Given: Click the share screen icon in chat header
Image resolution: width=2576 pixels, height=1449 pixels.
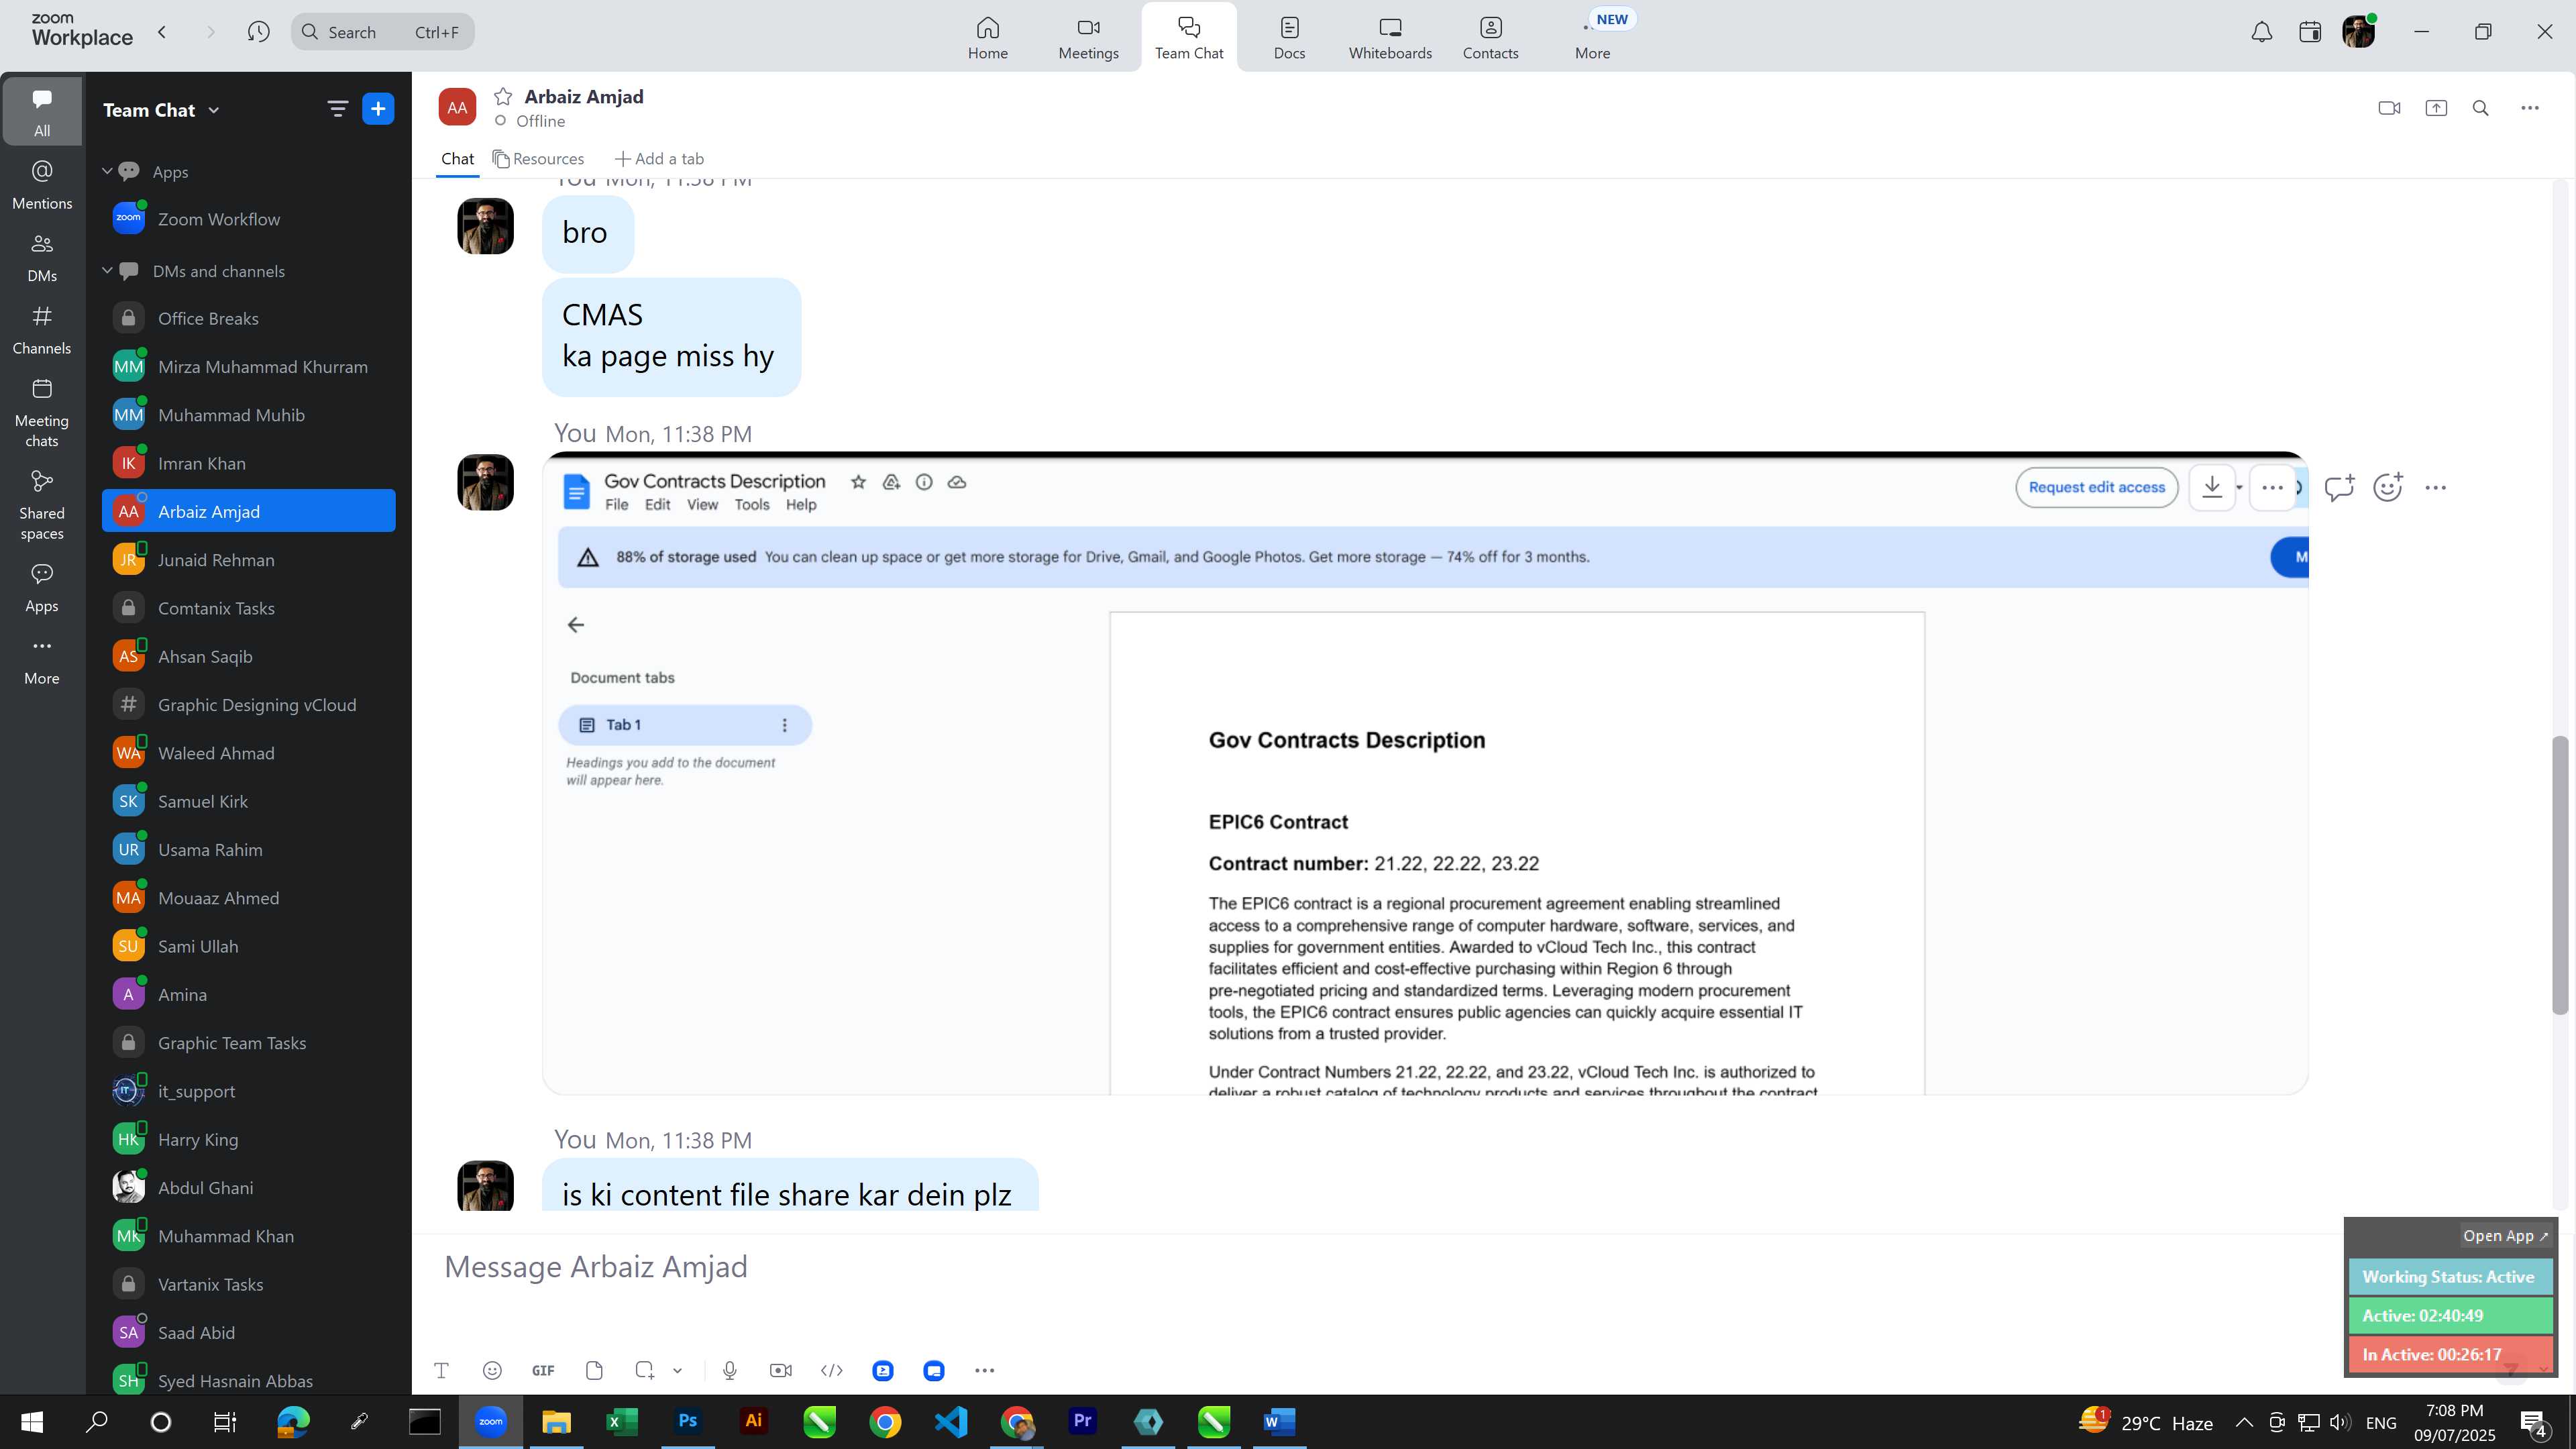Looking at the screenshot, I should coord(2435,108).
